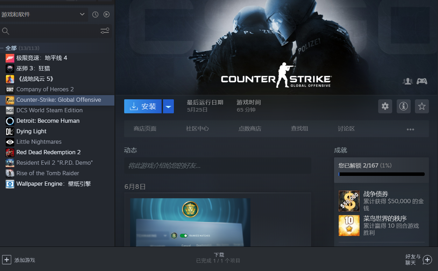Click the Detroit: Become Human ring icon
The width and height of the screenshot is (438, 271).
[10, 121]
